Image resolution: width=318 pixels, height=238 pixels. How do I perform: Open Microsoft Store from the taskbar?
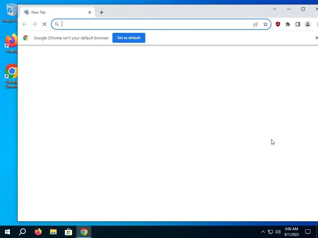point(69,232)
